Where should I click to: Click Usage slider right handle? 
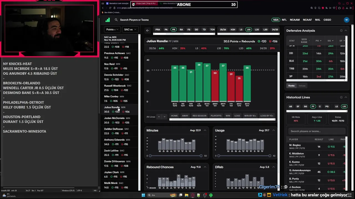tap(270, 156)
